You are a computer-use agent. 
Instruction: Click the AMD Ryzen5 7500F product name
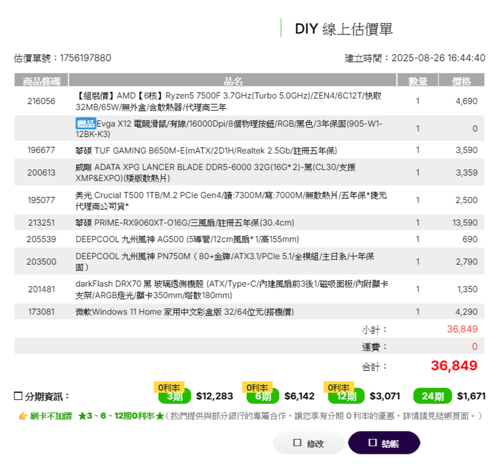(x=228, y=101)
